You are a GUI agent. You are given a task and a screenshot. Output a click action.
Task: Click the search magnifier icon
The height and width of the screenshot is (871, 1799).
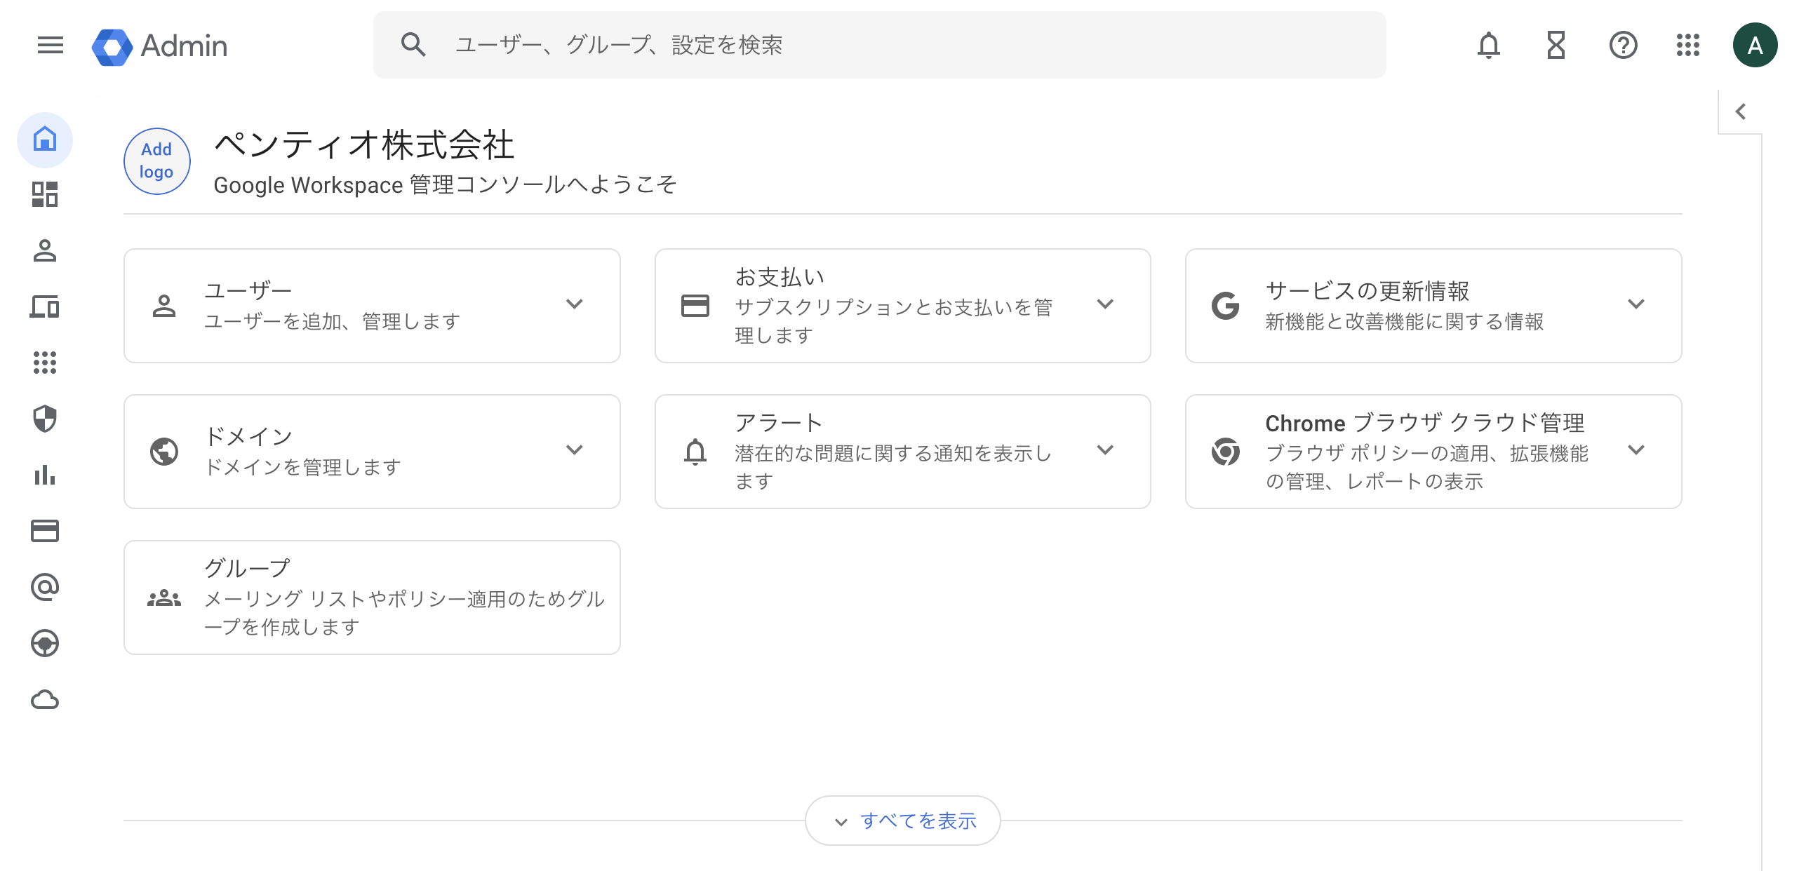point(413,45)
